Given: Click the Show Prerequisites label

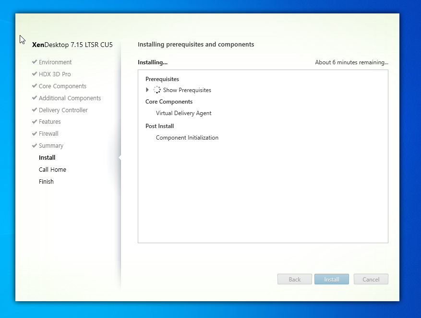Looking at the screenshot, I should pyautogui.click(x=187, y=90).
